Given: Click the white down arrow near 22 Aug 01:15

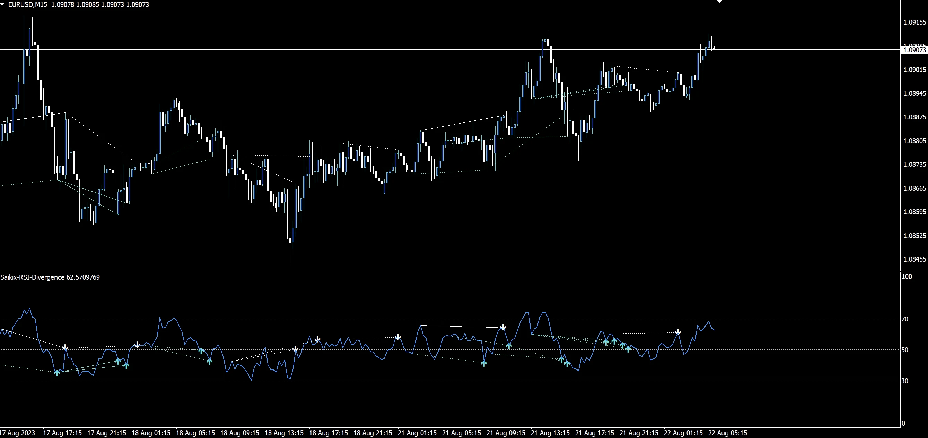Looking at the screenshot, I should 677,331.
